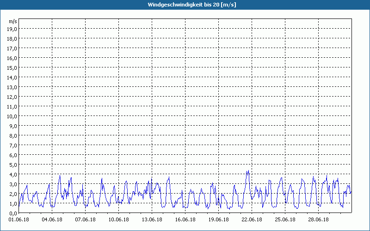The width and height of the screenshot is (370, 231).
Task: Click the 0,0 y-axis label
Action: [x=14, y=213]
